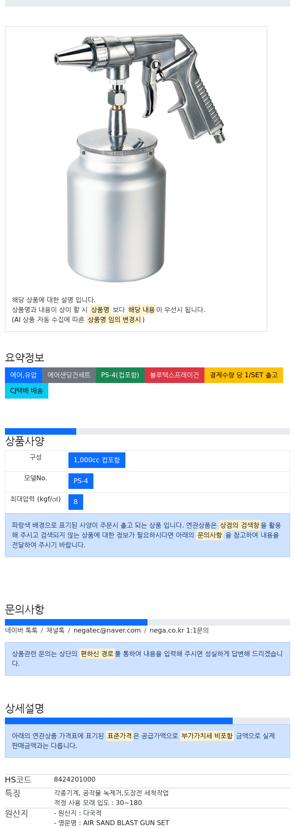Screen dimensions: 295x828
Task: Click the highlighted 문의사항 text in notice
Action: (210, 535)
